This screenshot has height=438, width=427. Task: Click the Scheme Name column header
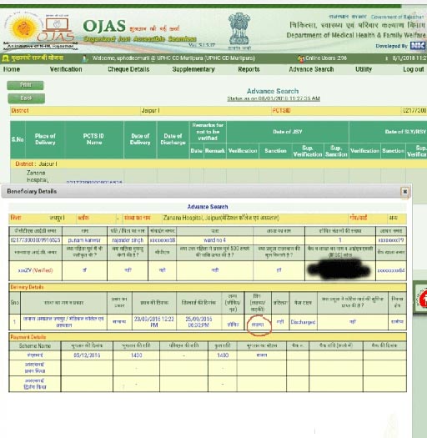pos(35,346)
